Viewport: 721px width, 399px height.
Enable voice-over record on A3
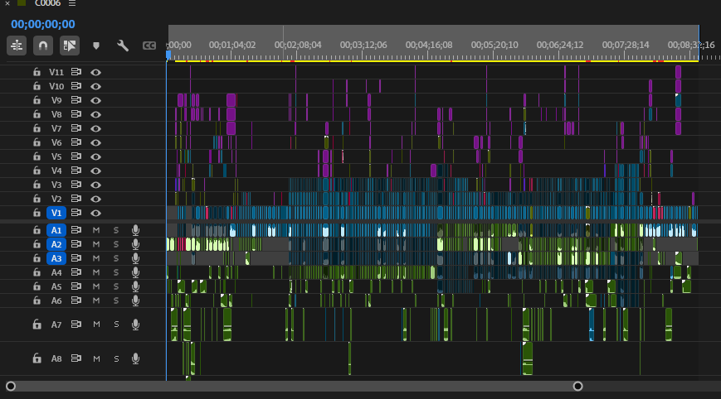[135, 258]
